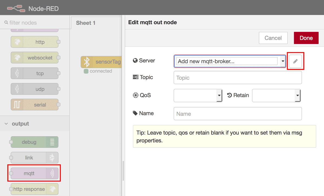Focus the Topic input field
324x196 pixels.
coord(238,78)
